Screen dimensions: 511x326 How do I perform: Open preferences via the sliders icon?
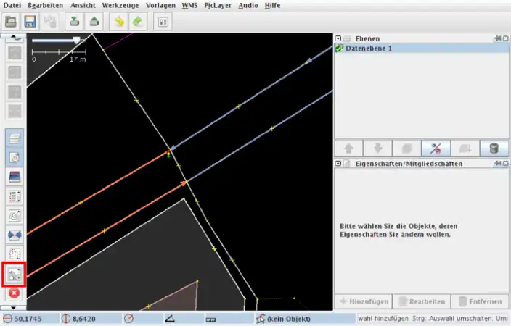pos(163,22)
